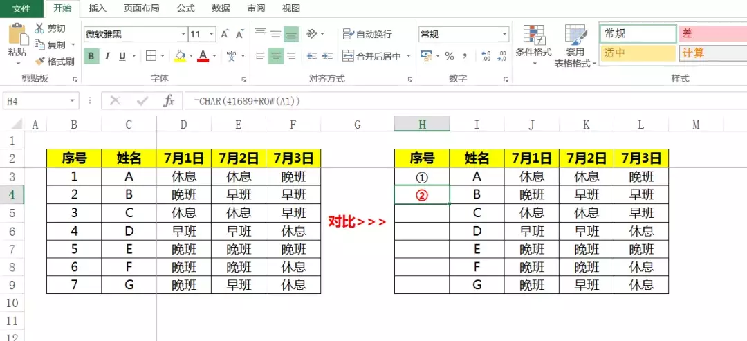Click the insert function fx icon
This screenshot has height=341, width=747.
[169, 101]
